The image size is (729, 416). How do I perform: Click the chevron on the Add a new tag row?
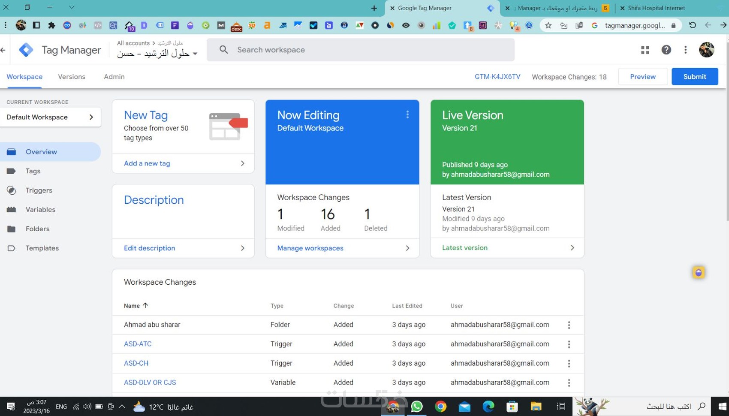pos(243,163)
